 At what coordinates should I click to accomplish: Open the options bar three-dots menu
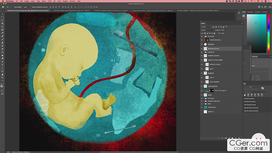click(x=75, y=7)
